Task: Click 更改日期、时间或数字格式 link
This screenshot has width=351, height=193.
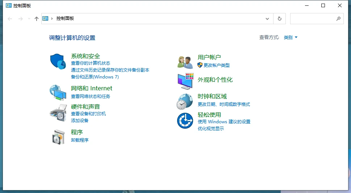Action: click(x=224, y=104)
